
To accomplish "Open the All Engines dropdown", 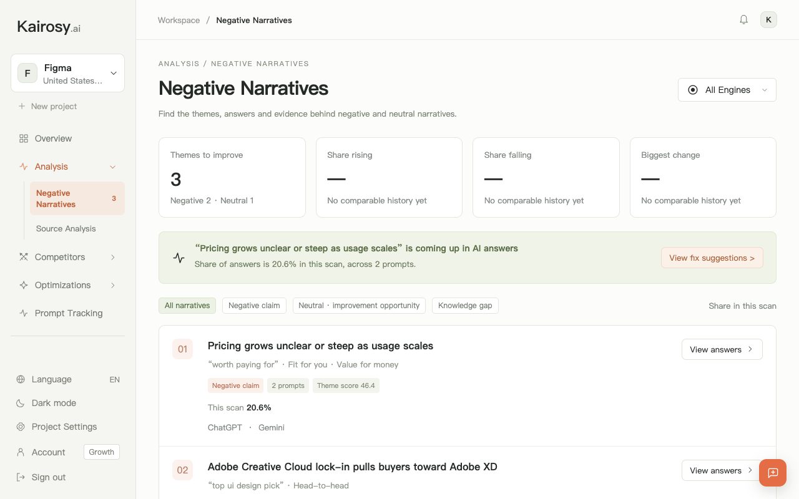I will 727,90.
